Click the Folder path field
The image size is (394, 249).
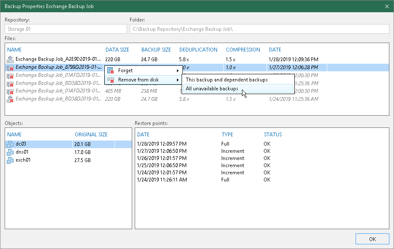259,29
